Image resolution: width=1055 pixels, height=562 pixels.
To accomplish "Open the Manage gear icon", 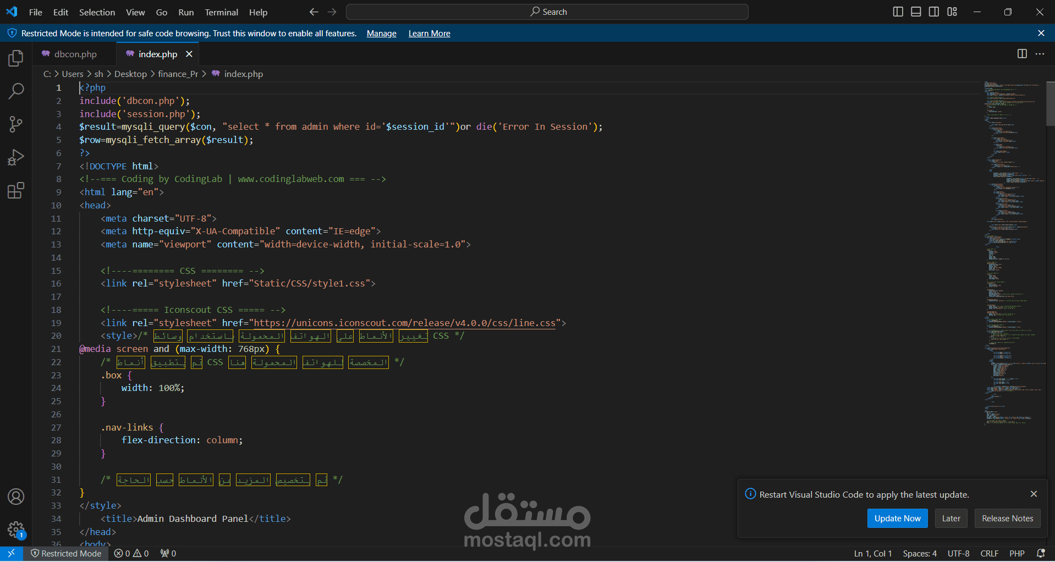I will pos(16,530).
